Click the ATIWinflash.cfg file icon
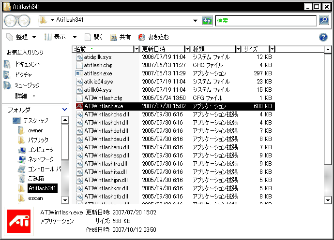Viewport: 334px width, 240px height. click(x=79, y=98)
